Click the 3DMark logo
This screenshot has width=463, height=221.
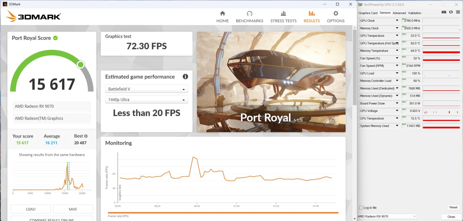(33, 16)
